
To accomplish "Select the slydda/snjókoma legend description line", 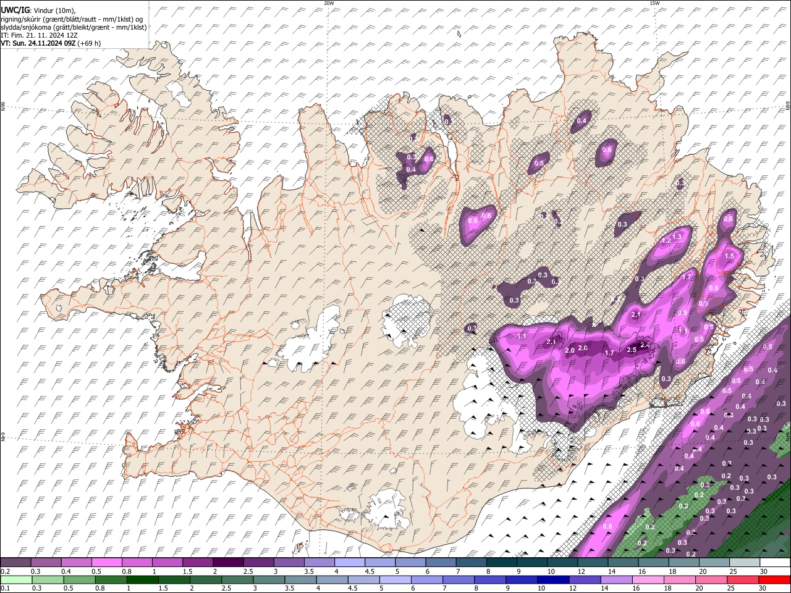I will point(74,27).
